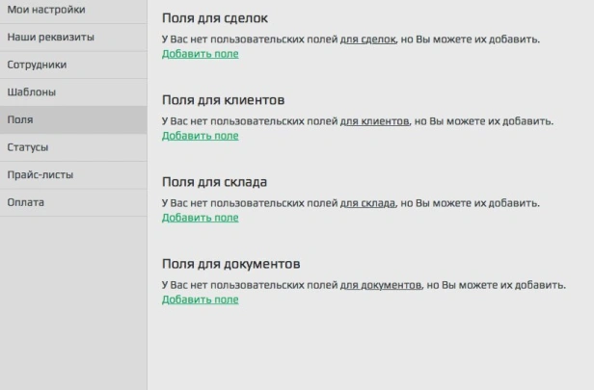Follow the underlined для документов link
The image size is (594, 390).
click(x=380, y=286)
